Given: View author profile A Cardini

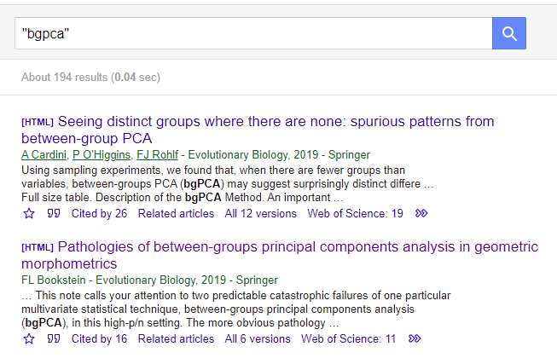Looking at the screenshot, I should pos(44,155).
